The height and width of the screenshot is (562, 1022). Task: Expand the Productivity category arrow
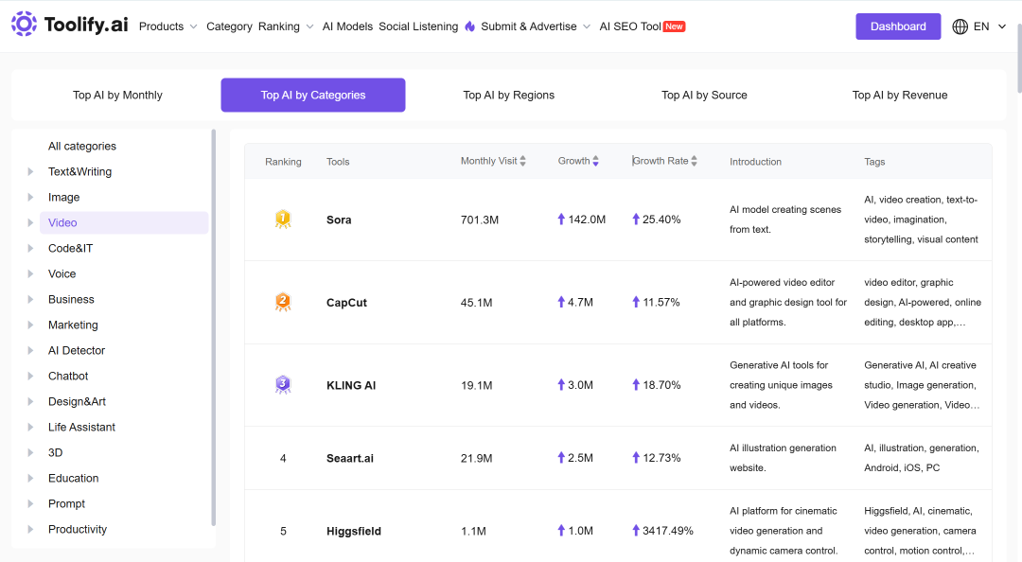coord(30,530)
